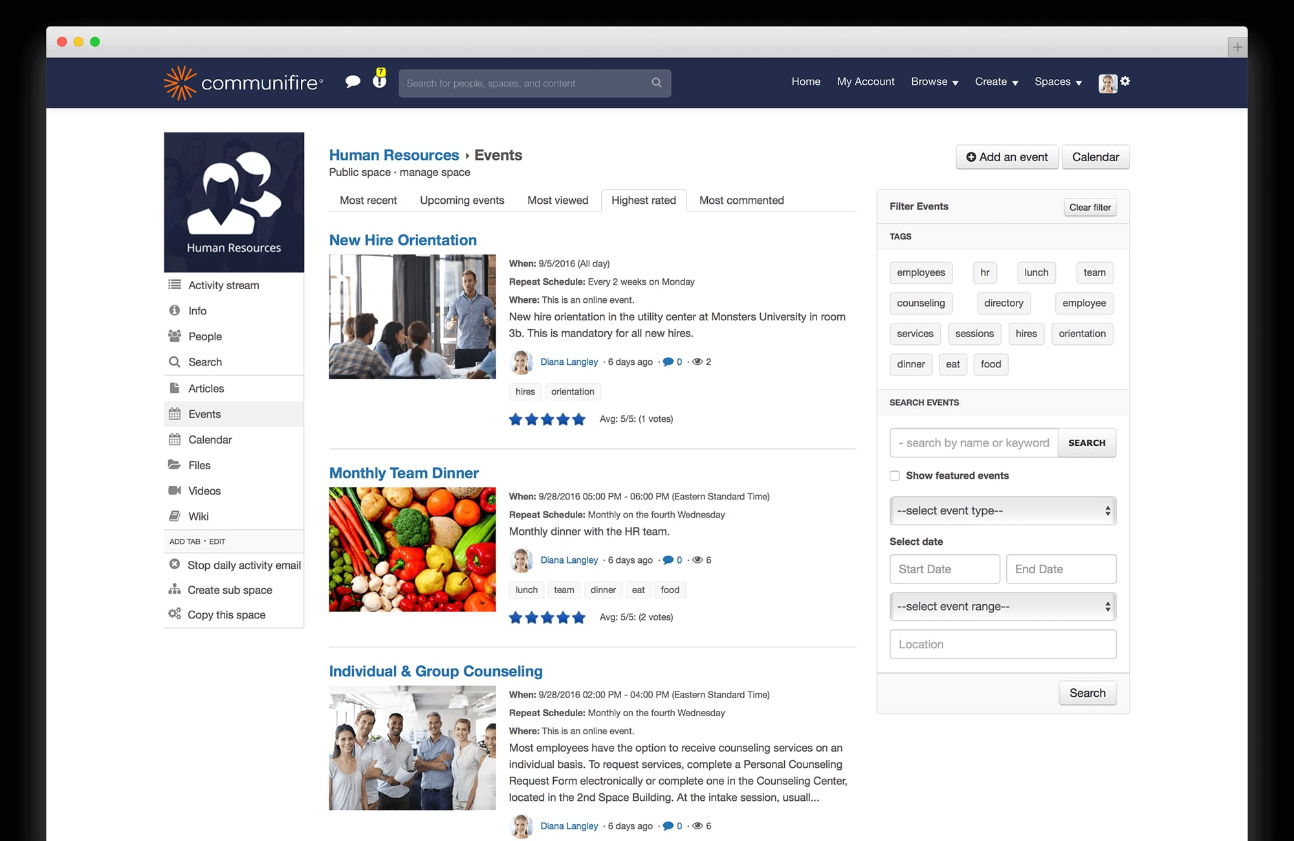1294x841 pixels.
Task: Open Diana Langley's profile link
Action: click(x=569, y=362)
